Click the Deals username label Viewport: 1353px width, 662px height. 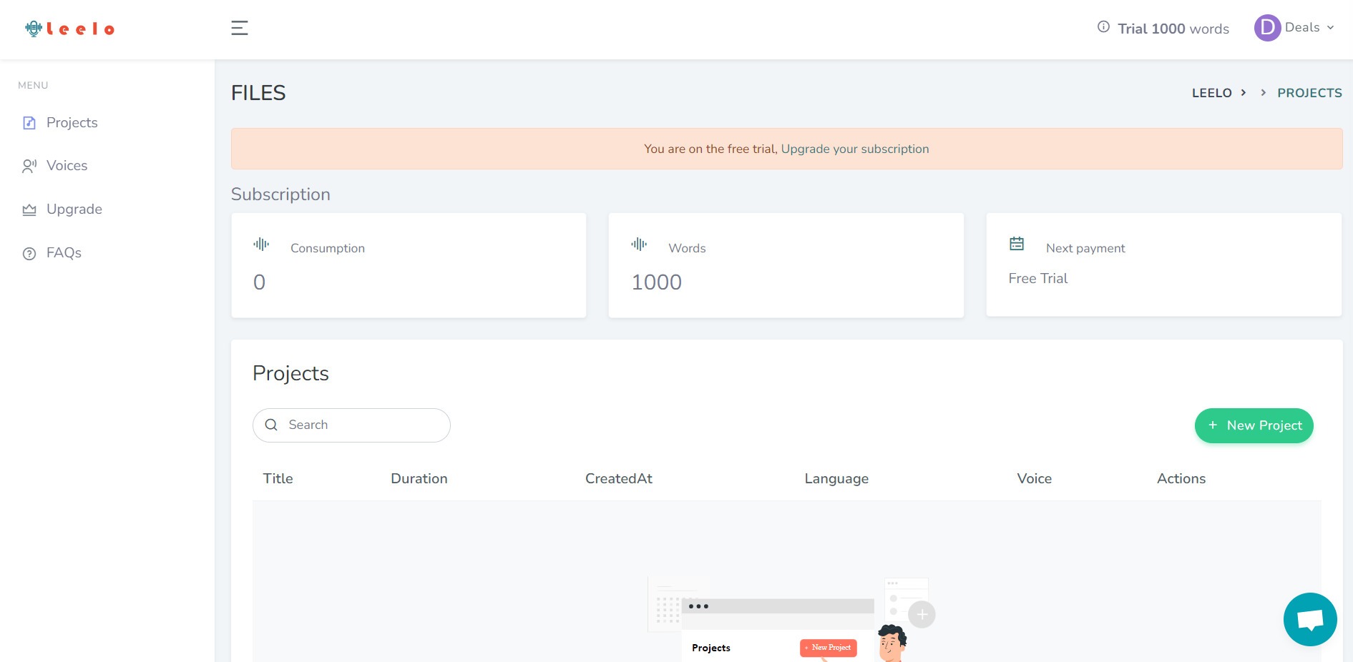(x=1301, y=27)
